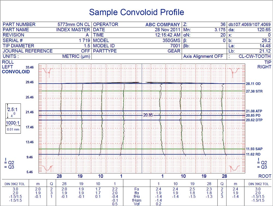Click model ID 7001
This screenshot has width=273, height=206.
pyautogui.click(x=175, y=46)
